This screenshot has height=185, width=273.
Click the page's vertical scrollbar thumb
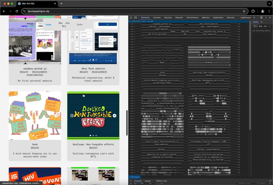(127, 123)
